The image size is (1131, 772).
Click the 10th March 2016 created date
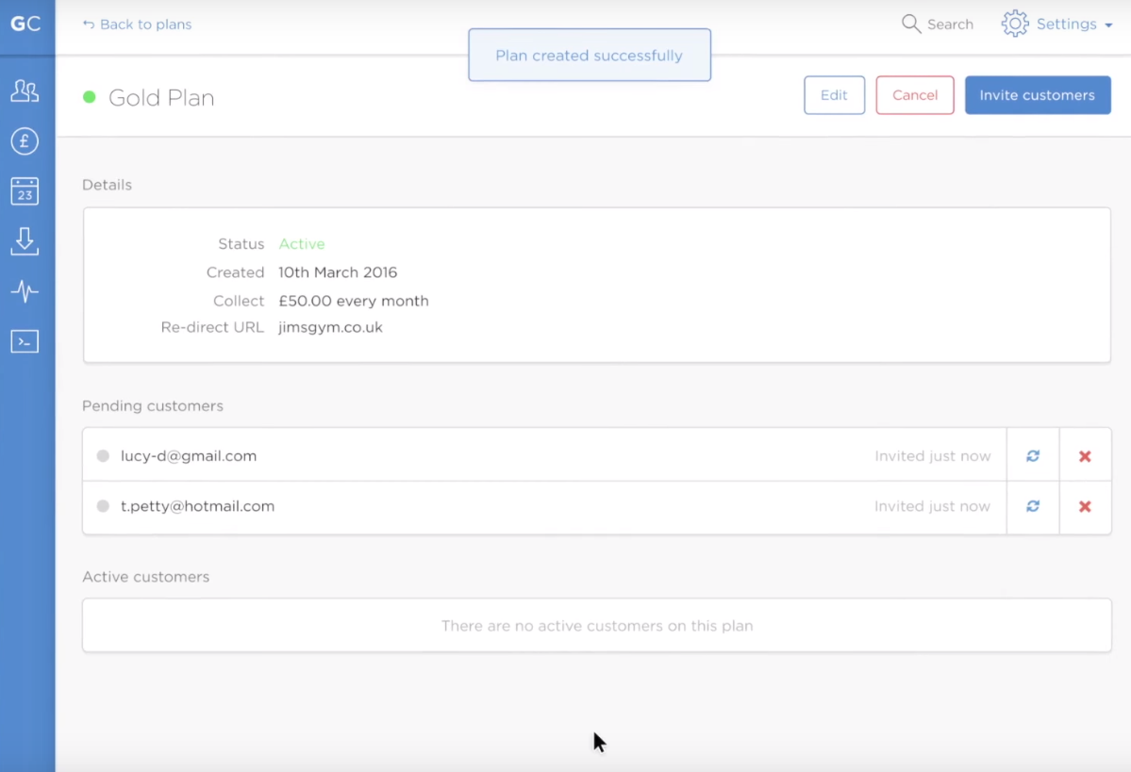(338, 272)
